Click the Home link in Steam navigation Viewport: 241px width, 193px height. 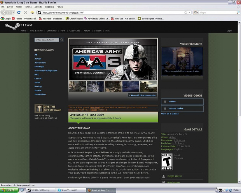coord(23,31)
